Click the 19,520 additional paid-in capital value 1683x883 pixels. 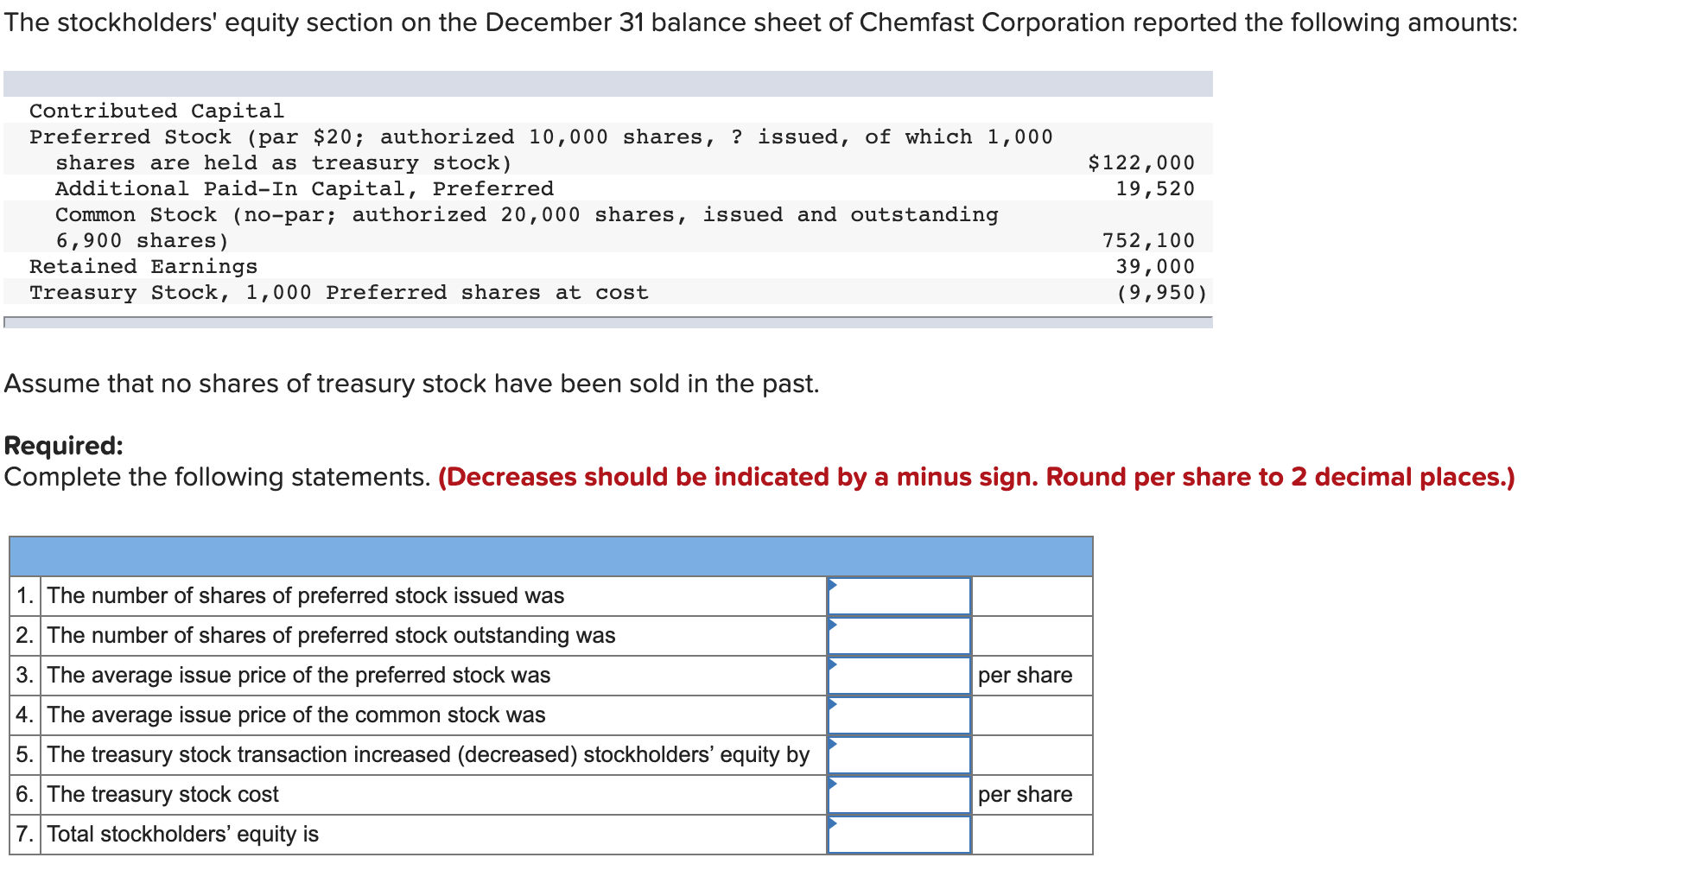pos(1155,188)
